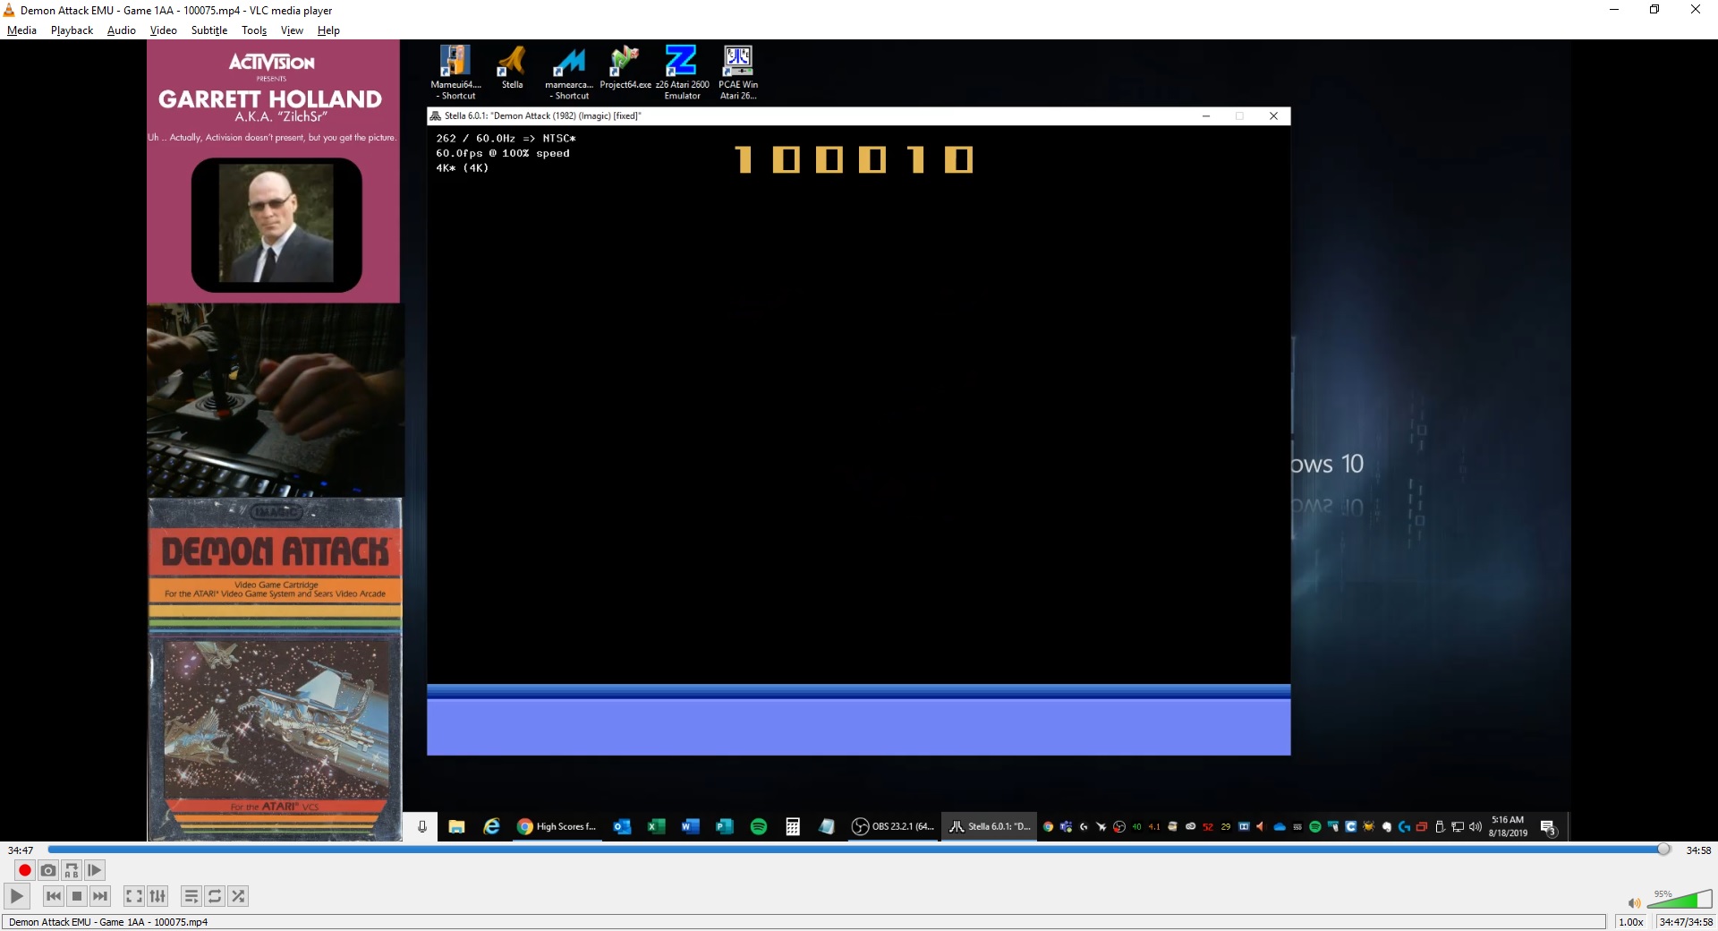
Task: Click the Garrett Holland portrait image
Action: point(276,224)
